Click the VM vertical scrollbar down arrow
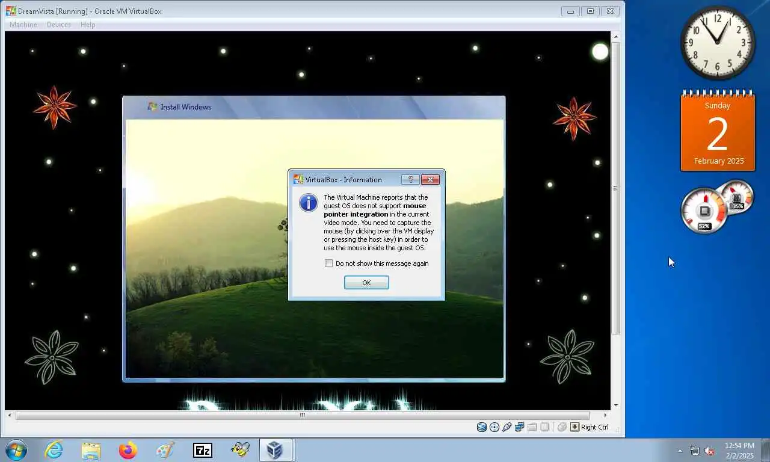 [x=615, y=405]
